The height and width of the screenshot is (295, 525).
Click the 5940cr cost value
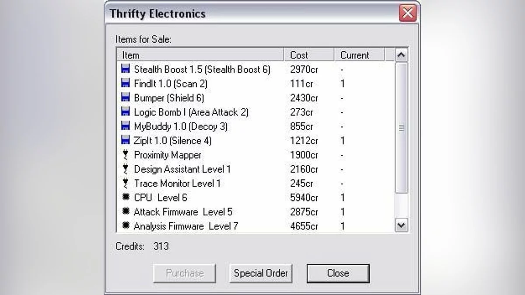[304, 198]
